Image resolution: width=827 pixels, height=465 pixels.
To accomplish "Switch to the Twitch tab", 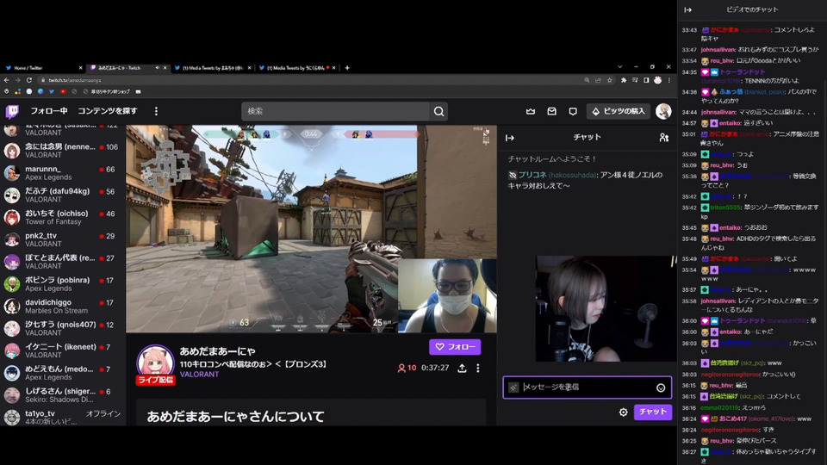I will click(x=127, y=67).
